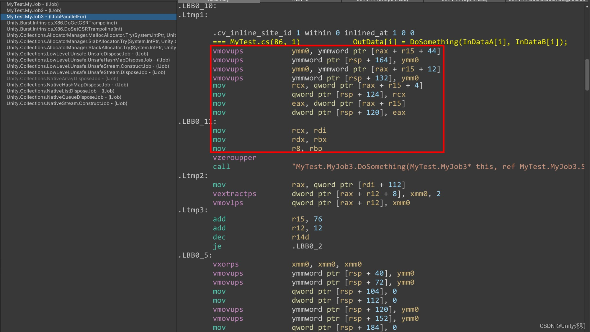Image resolution: width=590 pixels, height=332 pixels.
Task: Click vmovups [rsp + 164], ymm0 line
Action: click(316, 60)
